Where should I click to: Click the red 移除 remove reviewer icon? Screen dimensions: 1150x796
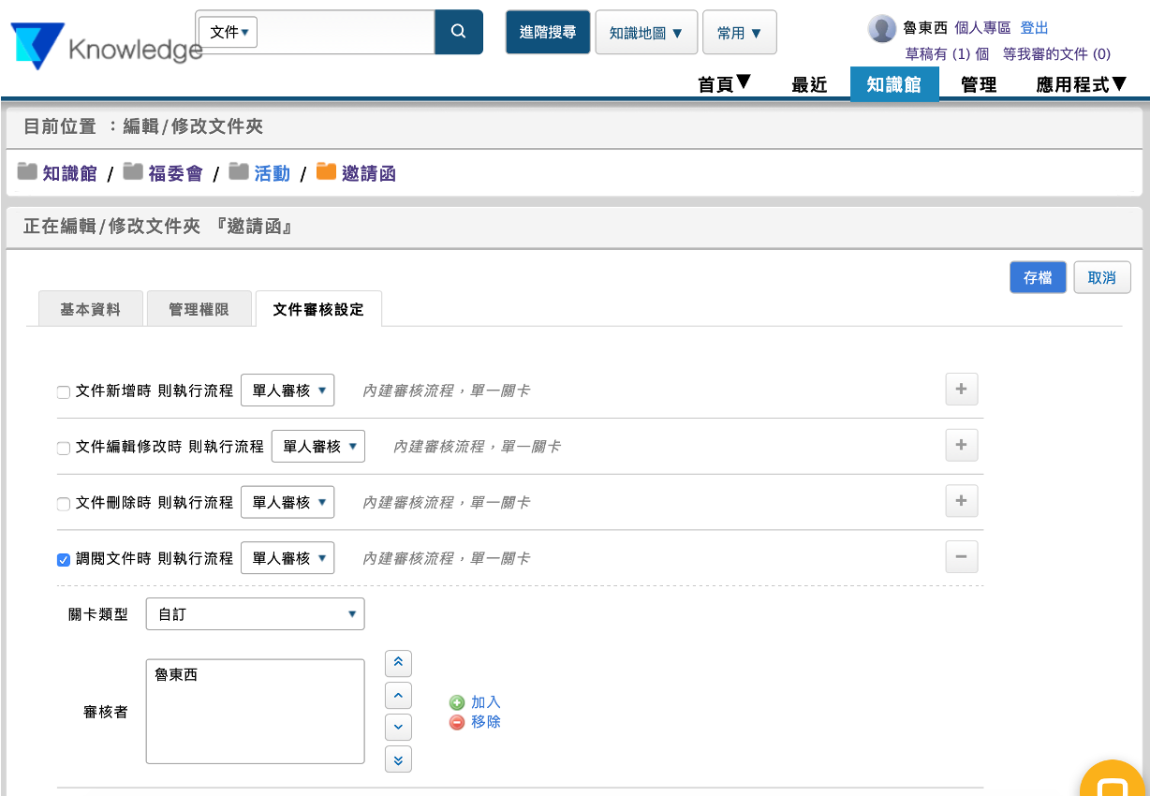click(457, 722)
